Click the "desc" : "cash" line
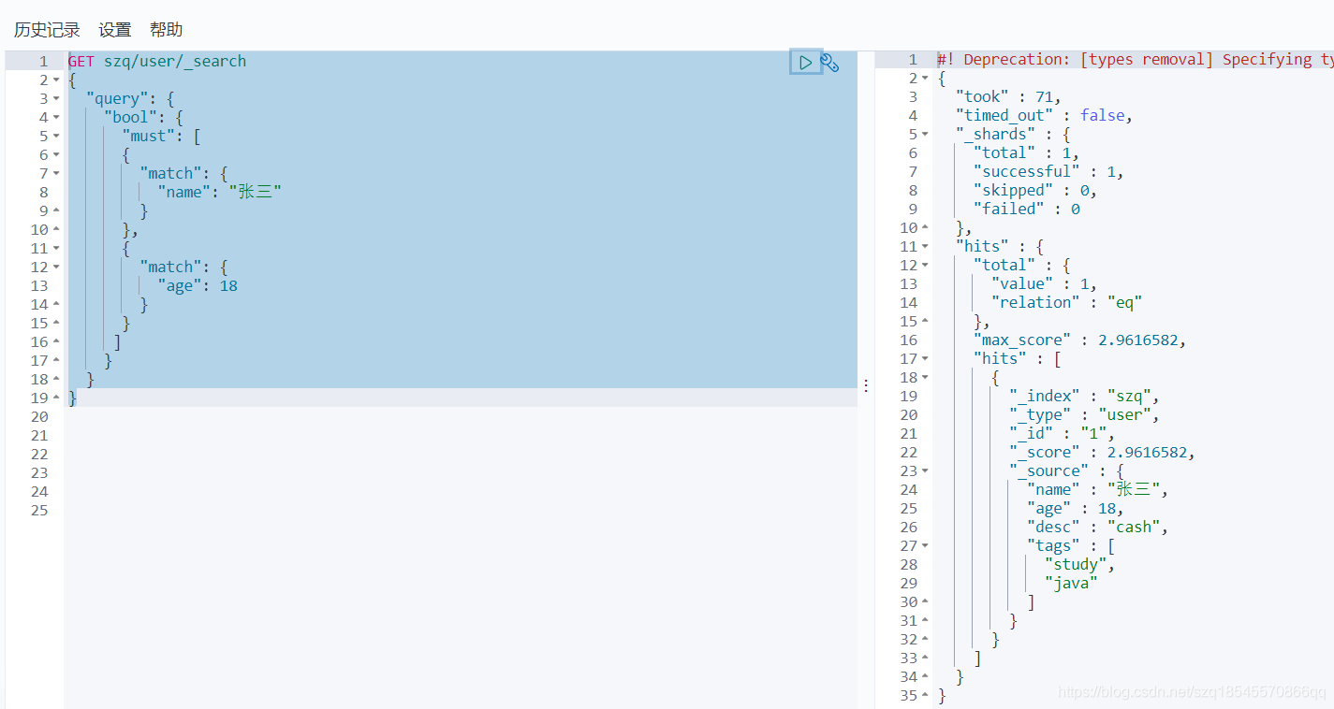 click(x=1098, y=528)
